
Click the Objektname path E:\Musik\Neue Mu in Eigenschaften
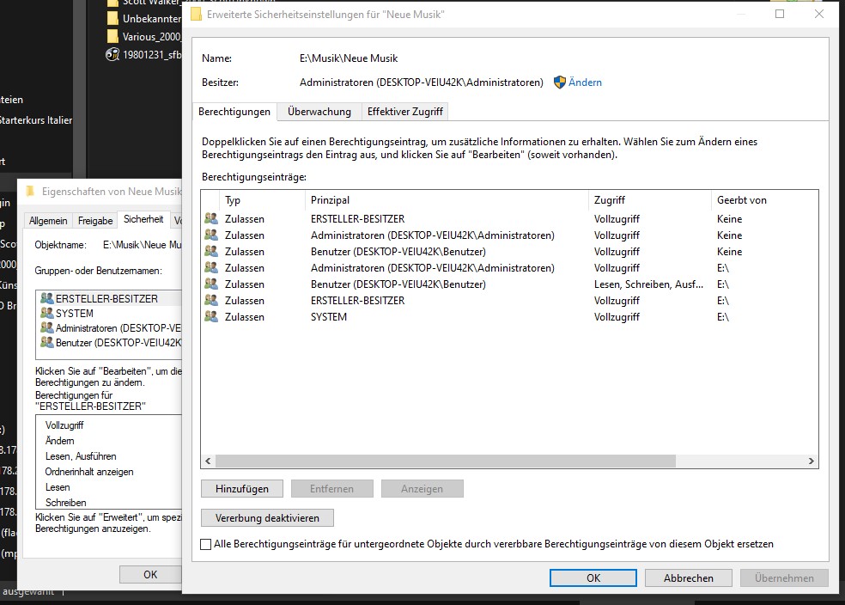(x=143, y=245)
